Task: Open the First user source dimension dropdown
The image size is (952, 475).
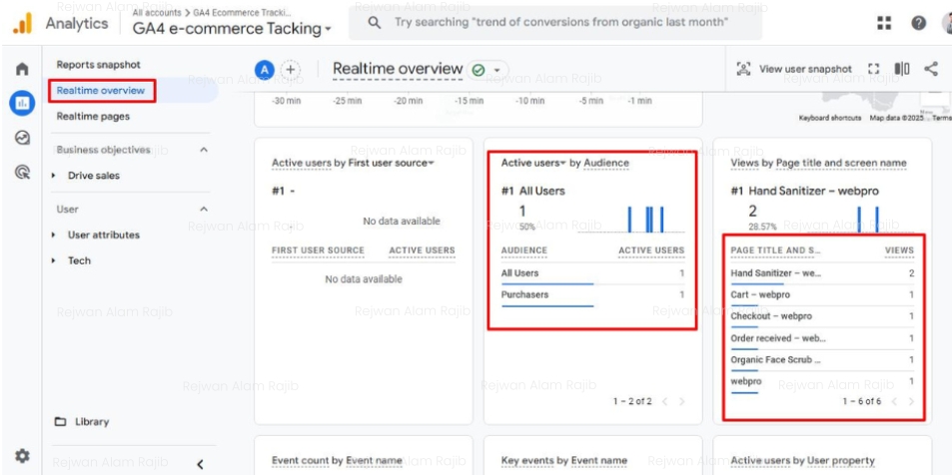Action: (432, 163)
